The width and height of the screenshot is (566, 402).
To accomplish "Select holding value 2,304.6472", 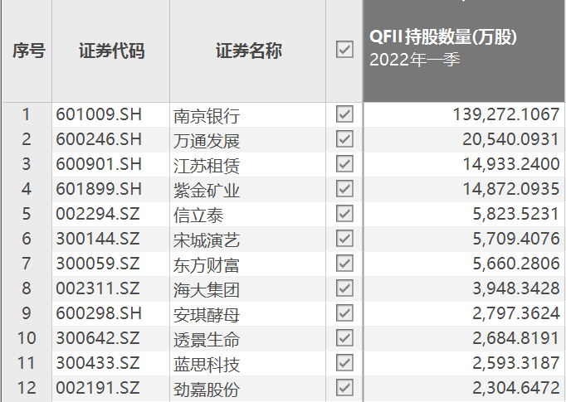I will 516,388.
